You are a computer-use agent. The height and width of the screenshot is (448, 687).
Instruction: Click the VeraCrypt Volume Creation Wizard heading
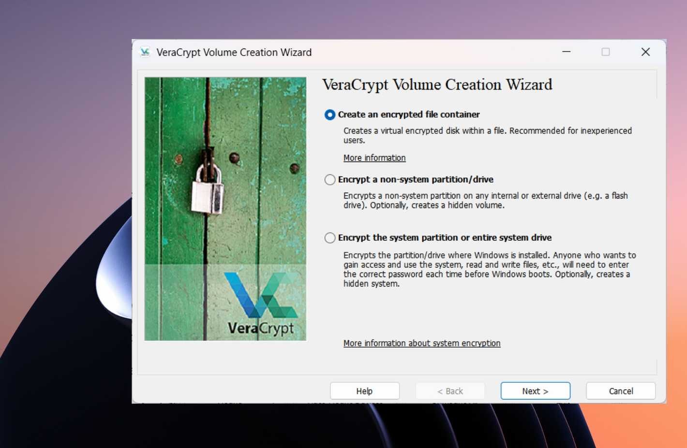coord(437,85)
